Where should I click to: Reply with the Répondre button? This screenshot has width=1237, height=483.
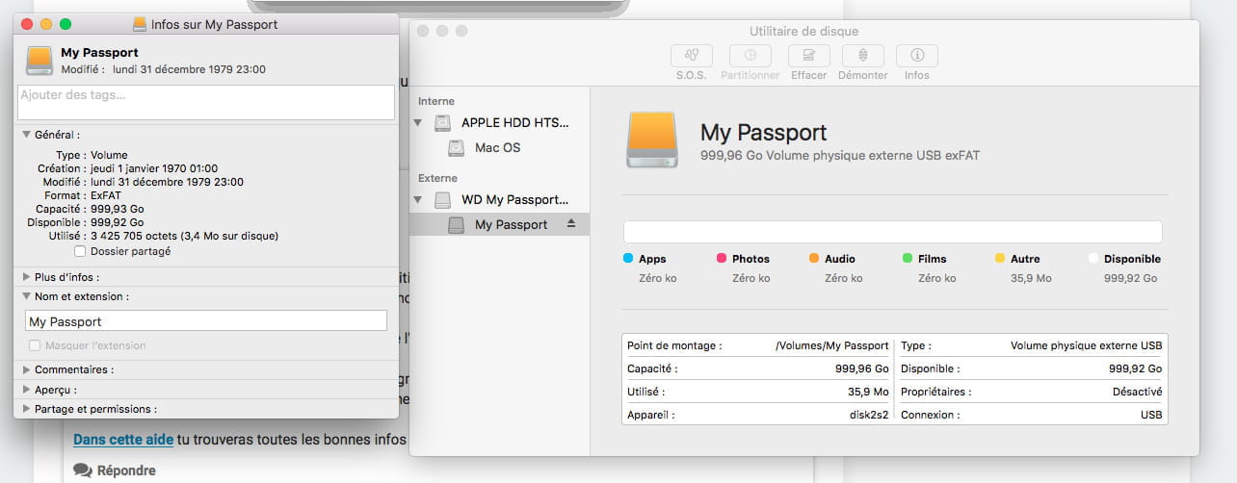[x=115, y=470]
